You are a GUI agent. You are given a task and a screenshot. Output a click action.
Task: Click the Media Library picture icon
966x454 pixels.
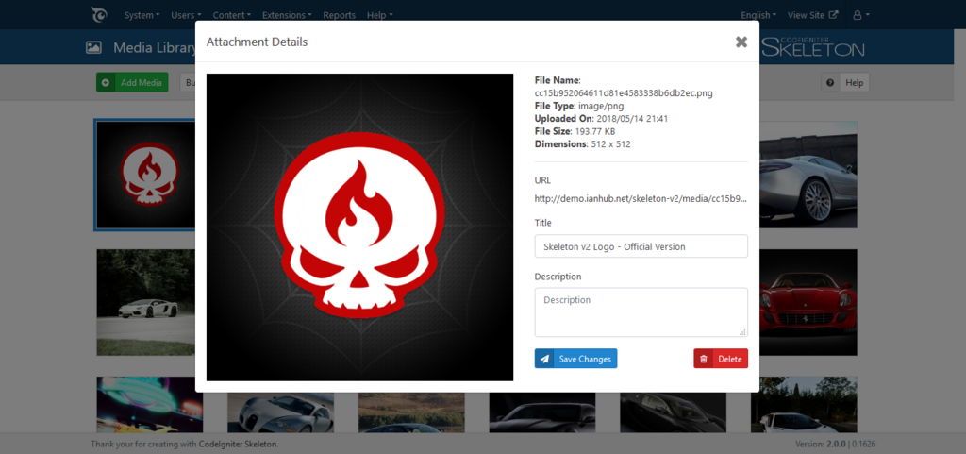(x=93, y=47)
